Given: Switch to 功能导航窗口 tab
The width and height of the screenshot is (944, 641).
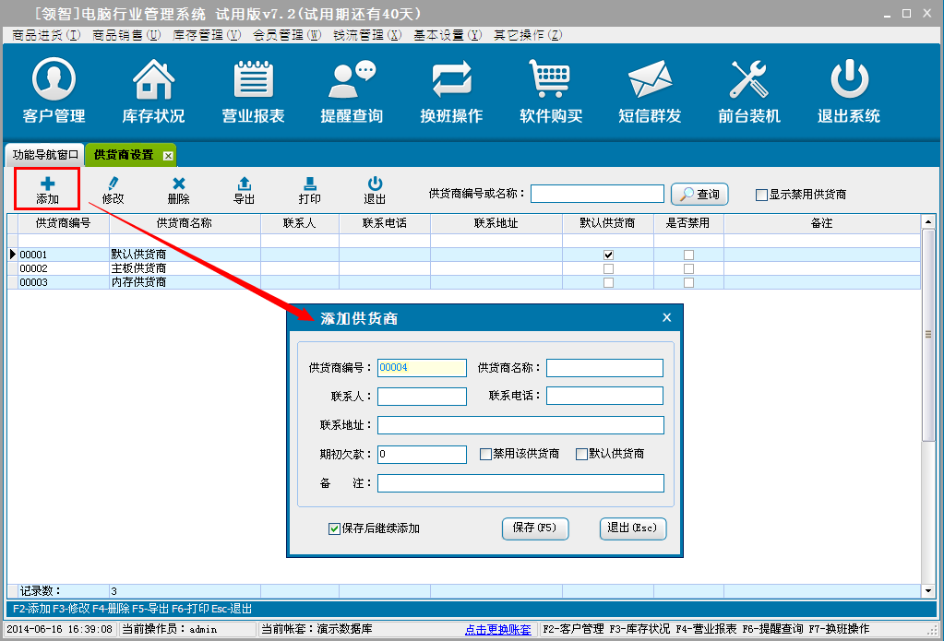Looking at the screenshot, I should coord(45,155).
